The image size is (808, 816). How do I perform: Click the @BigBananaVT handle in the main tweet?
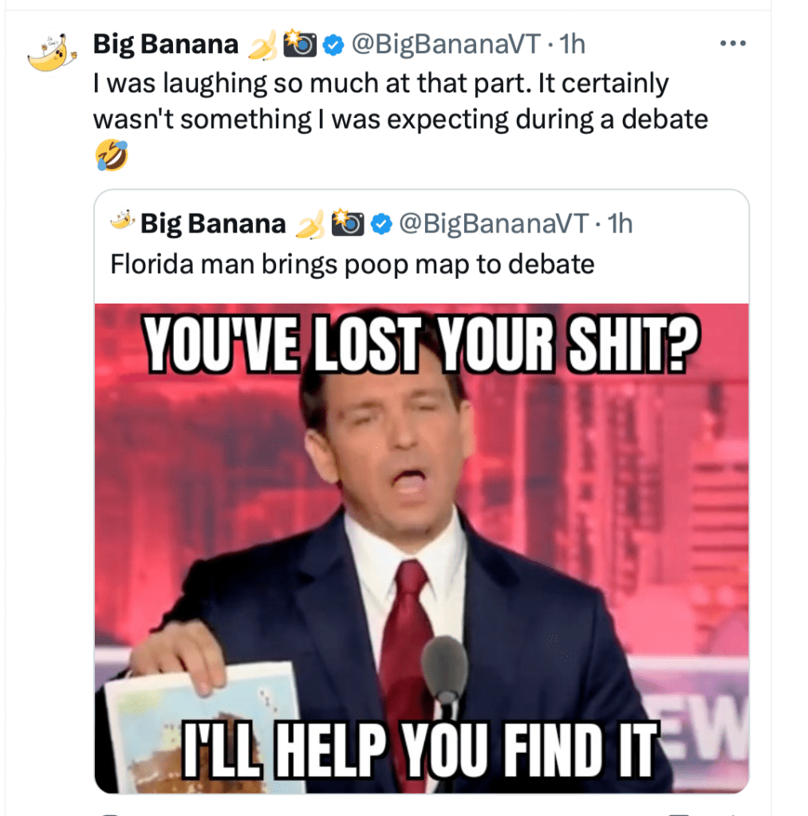(446, 45)
